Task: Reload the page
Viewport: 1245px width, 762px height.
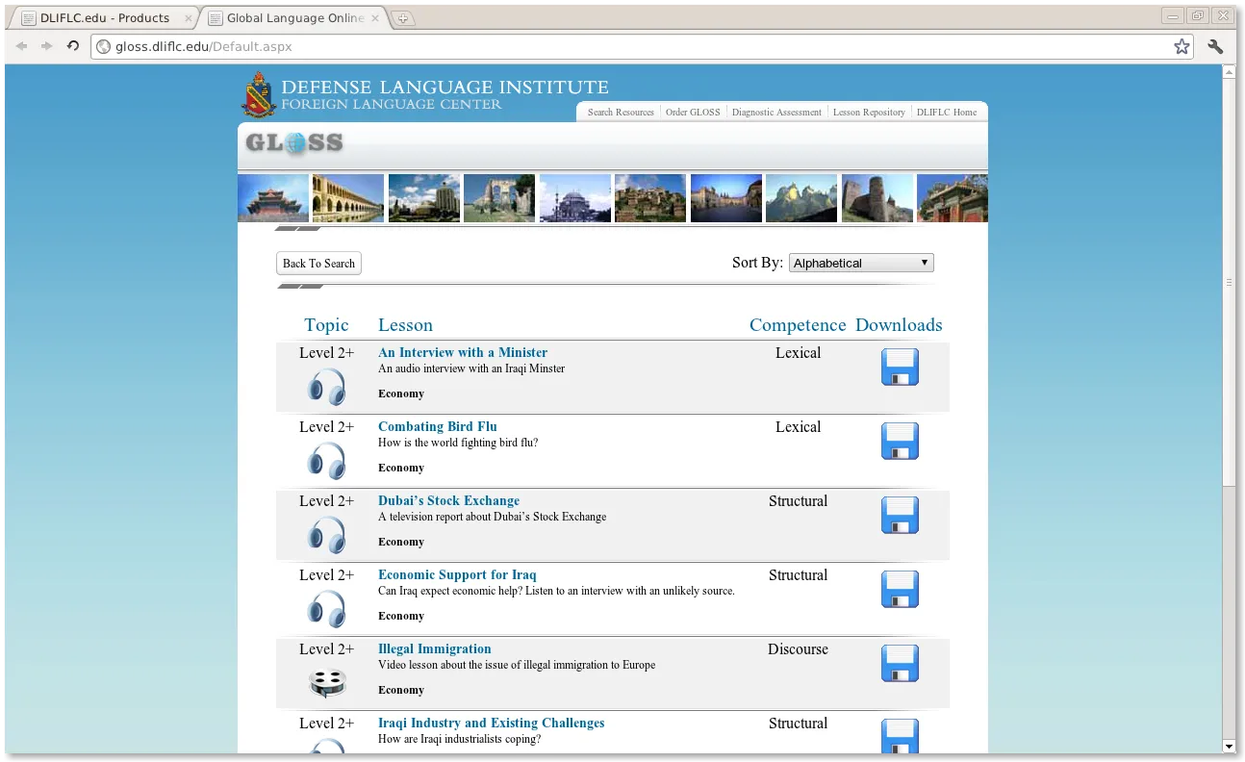Action: [x=73, y=46]
